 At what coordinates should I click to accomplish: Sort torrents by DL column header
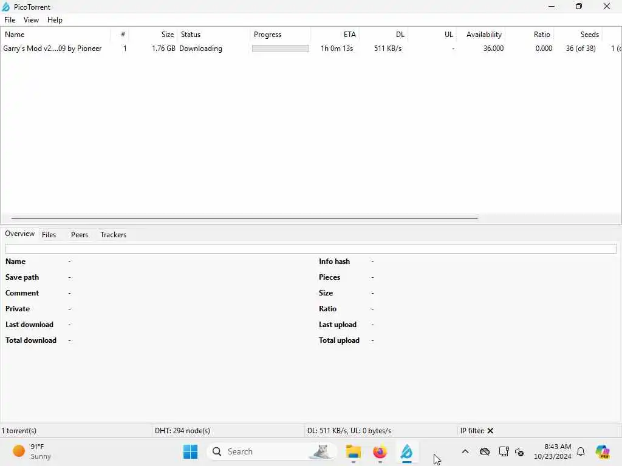(x=384, y=35)
